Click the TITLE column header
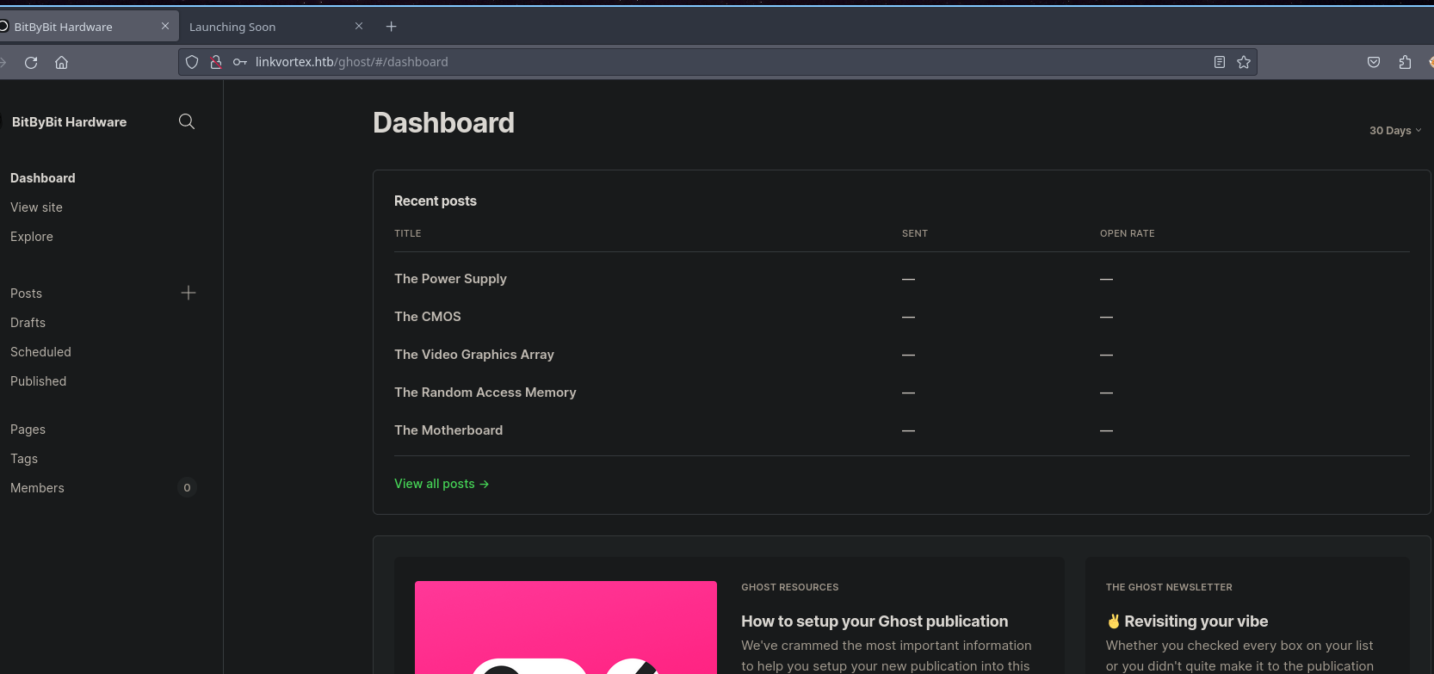This screenshot has width=1434, height=674. point(408,233)
